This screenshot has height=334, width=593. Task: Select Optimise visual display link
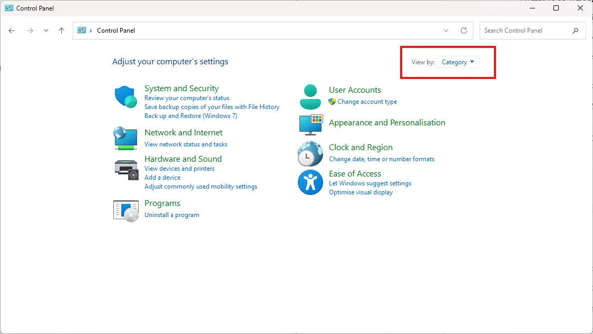pyautogui.click(x=361, y=192)
